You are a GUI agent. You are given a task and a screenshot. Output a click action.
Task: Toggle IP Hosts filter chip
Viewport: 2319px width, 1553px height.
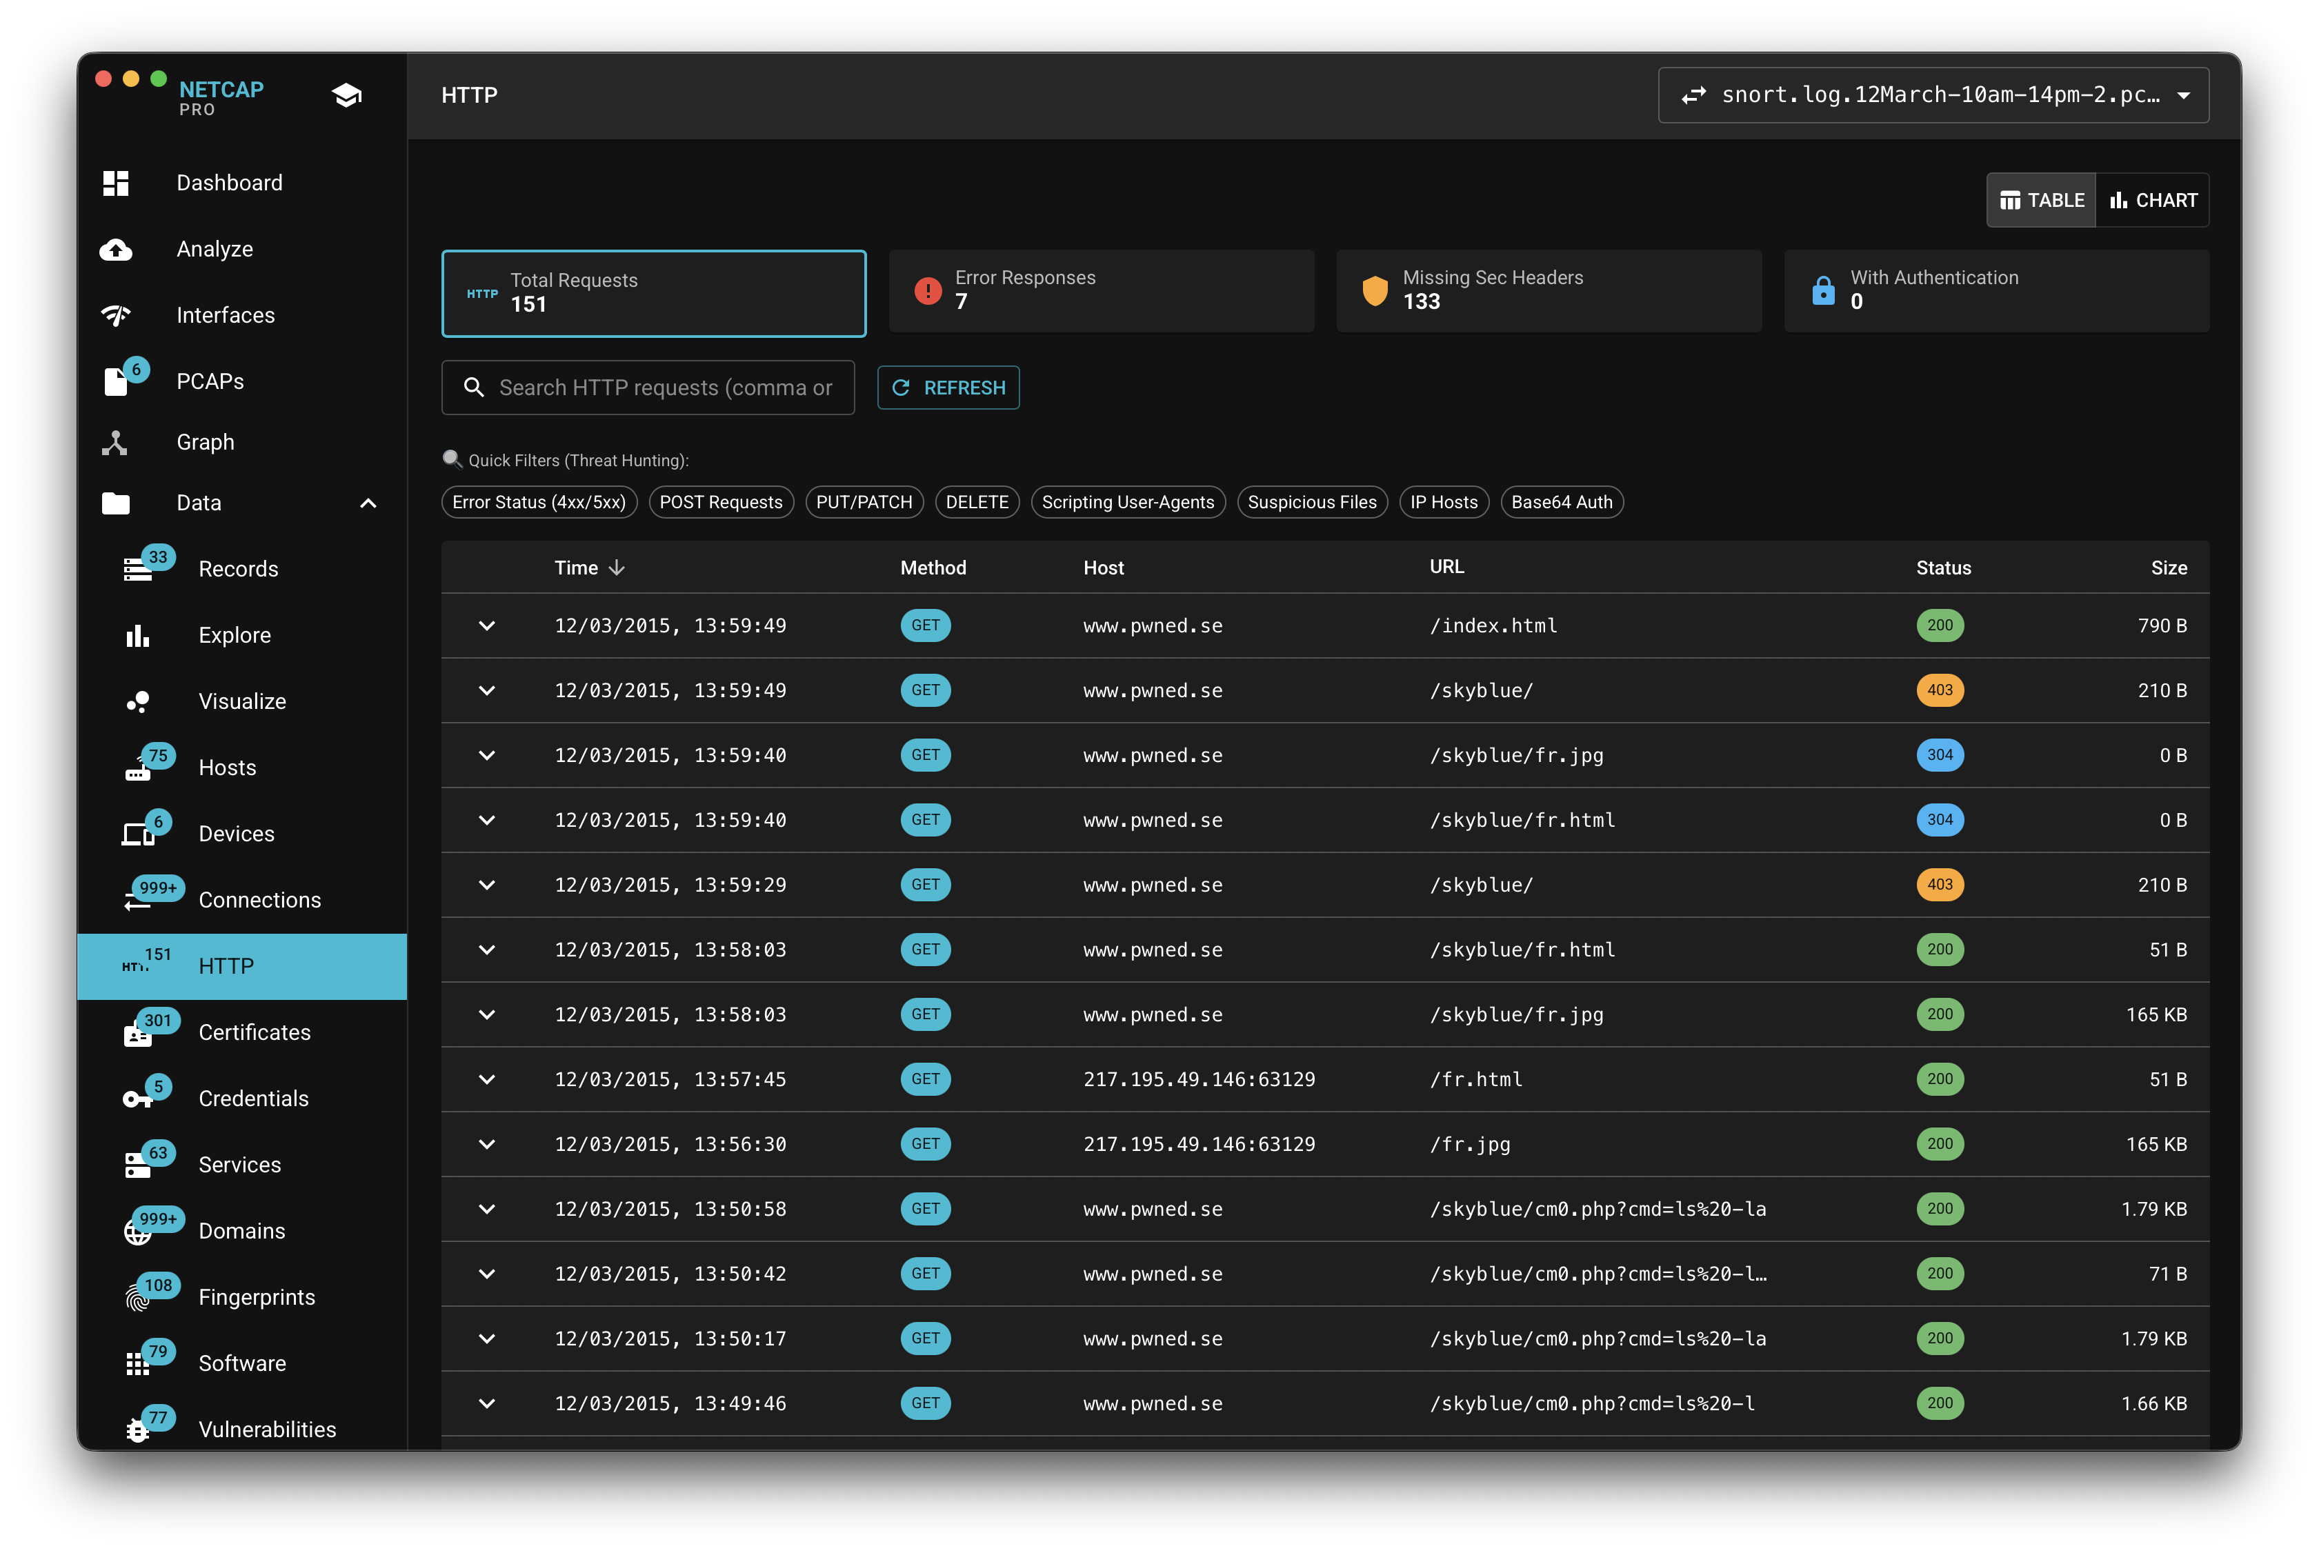pyautogui.click(x=1443, y=502)
